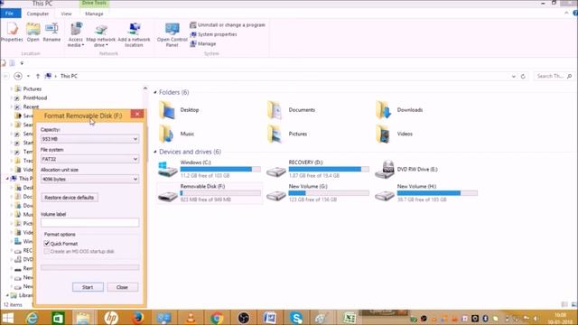This screenshot has height=325, width=578.
Task: Open Quick Access Toolbar customize dropdown
Action: point(22,63)
